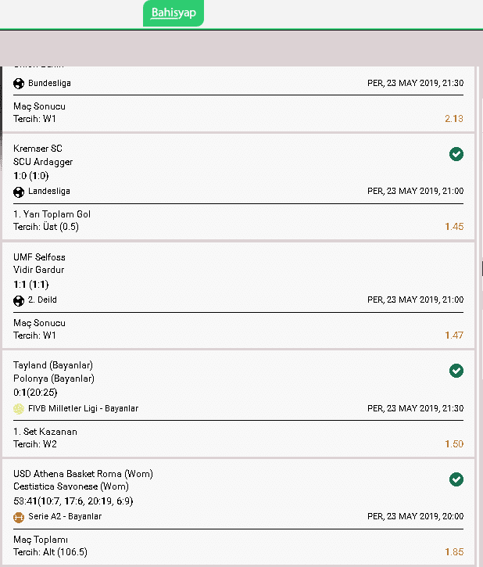The height and width of the screenshot is (567, 483).
Task: Click the Landesliga soccer ball icon
Action: pos(19,192)
